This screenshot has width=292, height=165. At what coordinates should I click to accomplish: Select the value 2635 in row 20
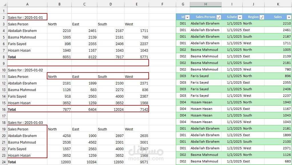click(x=144, y=136)
